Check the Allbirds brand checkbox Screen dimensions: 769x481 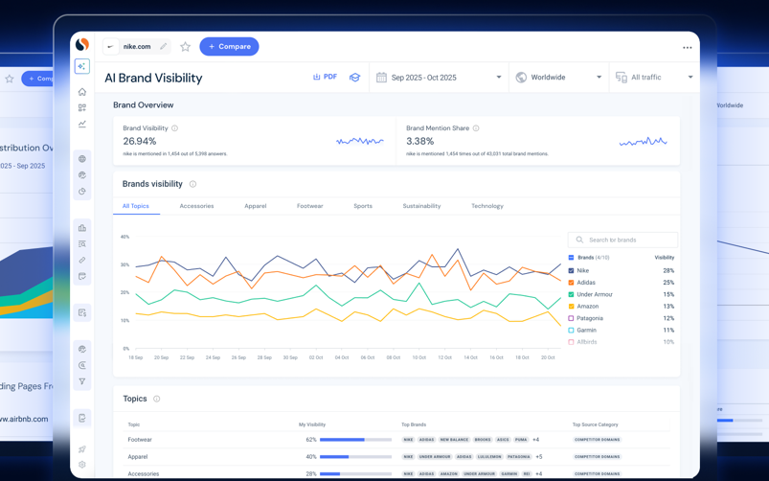pyautogui.click(x=571, y=342)
